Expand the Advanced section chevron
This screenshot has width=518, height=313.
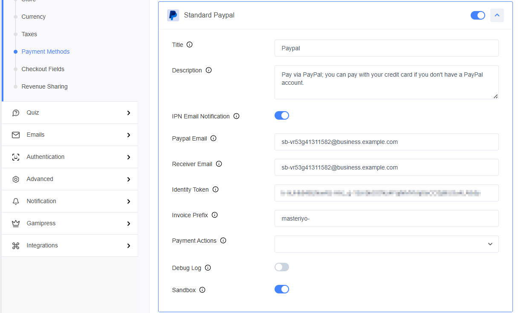tap(128, 179)
